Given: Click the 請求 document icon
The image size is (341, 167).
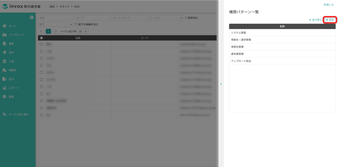Looking at the screenshot, I should click(4, 44).
